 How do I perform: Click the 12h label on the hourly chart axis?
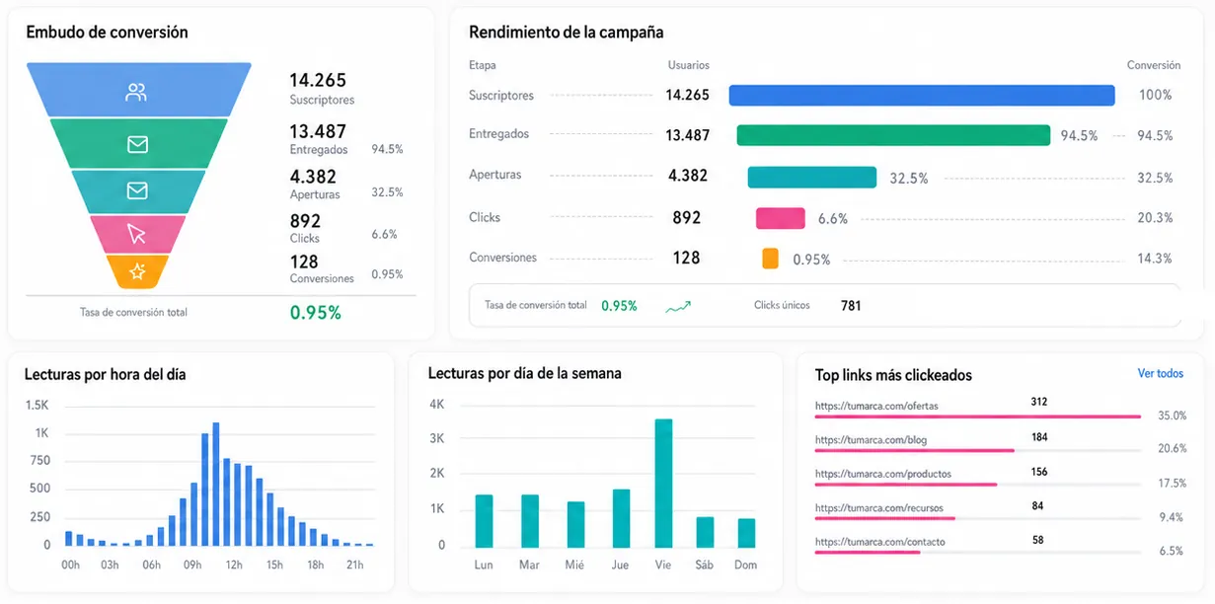point(234,565)
